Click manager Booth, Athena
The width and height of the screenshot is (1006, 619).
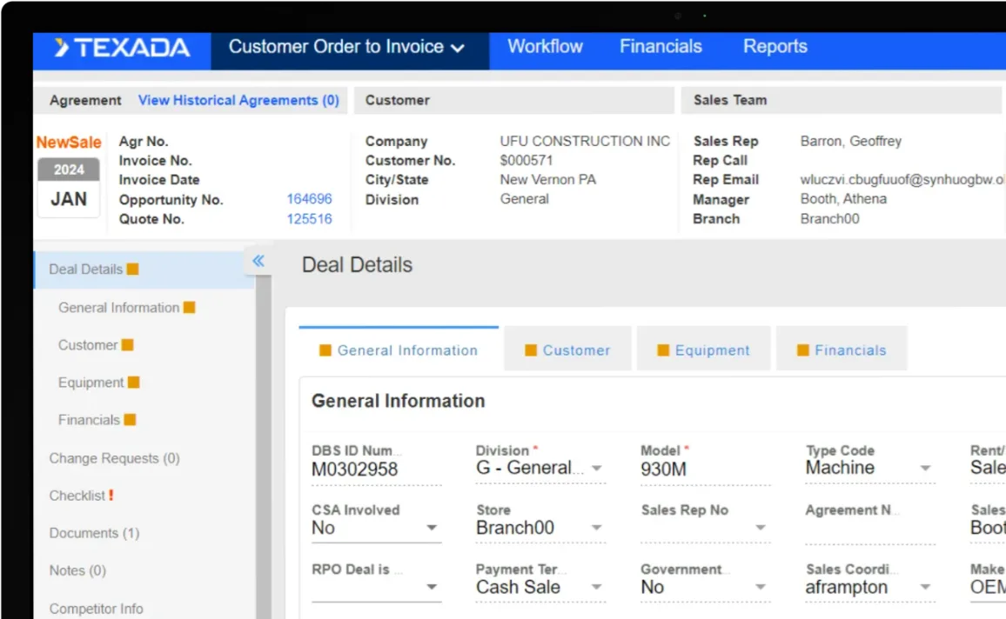point(843,199)
